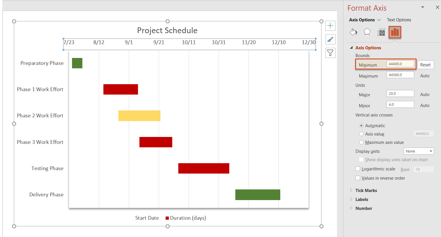Select the Axis value radio button
Image resolution: width=441 pixels, height=237 pixels.
tap(361, 134)
